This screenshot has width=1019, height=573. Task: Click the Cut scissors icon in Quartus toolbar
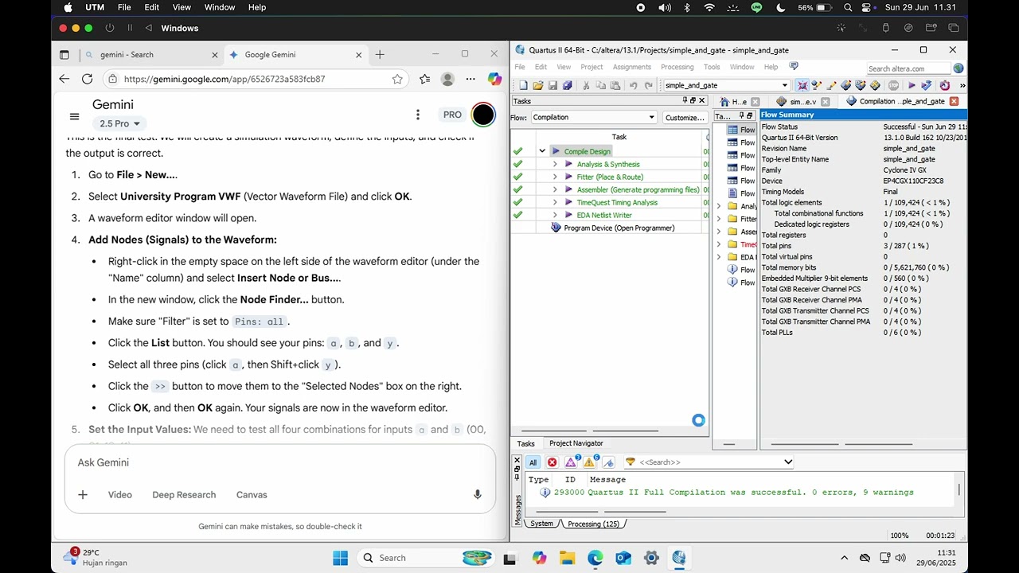[x=586, y=85]
